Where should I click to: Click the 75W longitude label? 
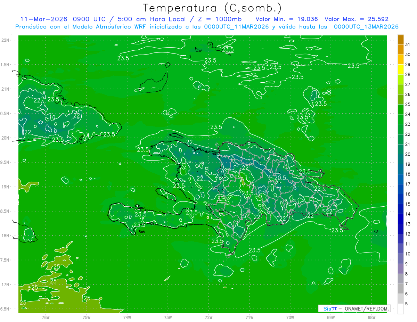[x=87, y=317]
